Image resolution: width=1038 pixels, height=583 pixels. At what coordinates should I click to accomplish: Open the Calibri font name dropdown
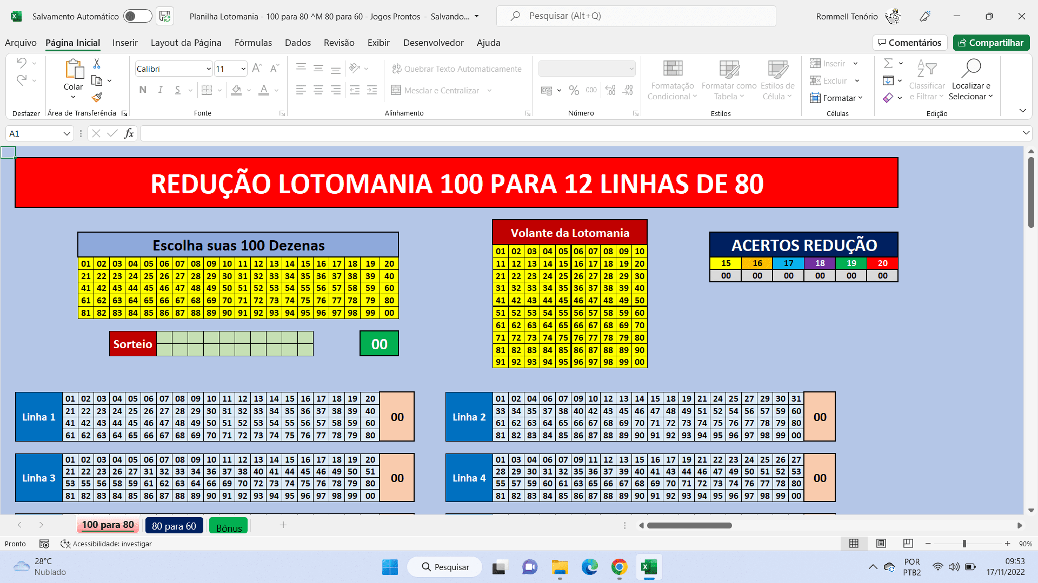[209, 69]
